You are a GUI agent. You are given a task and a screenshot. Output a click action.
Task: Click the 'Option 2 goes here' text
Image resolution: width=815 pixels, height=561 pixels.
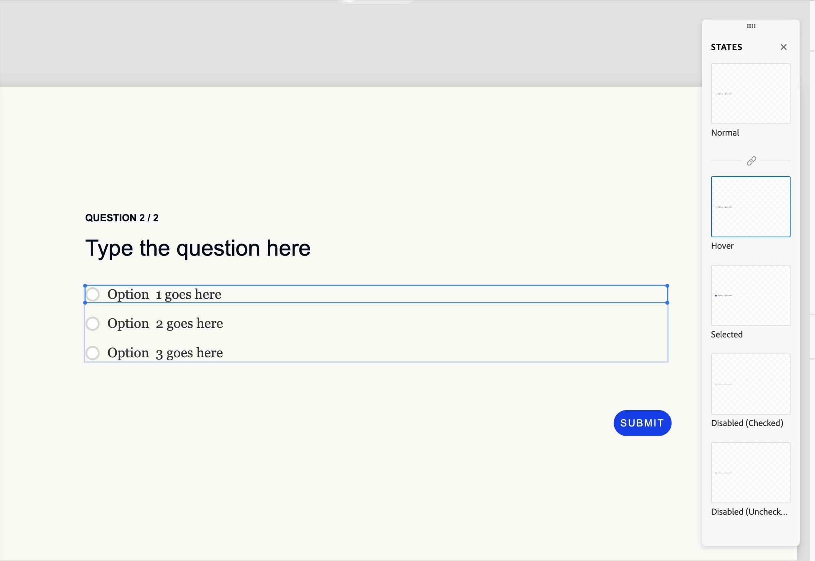165,324
